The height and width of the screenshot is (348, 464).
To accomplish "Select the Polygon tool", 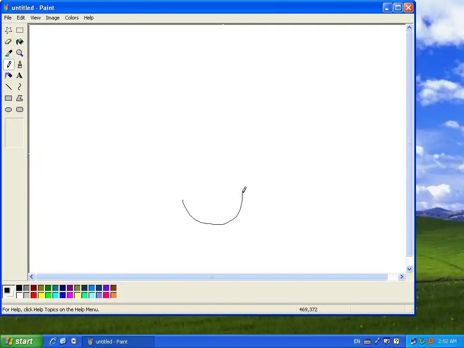I will pos(20,98).
